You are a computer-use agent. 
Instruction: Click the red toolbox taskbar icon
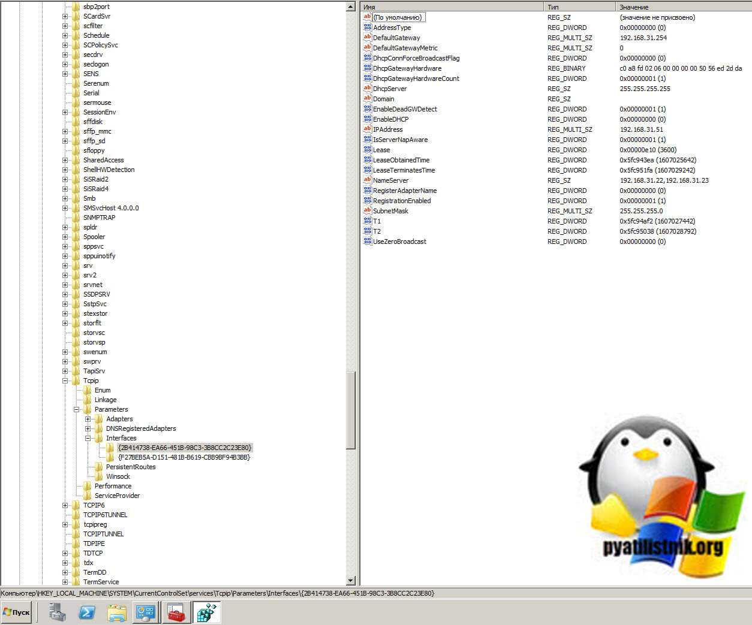tap(176, 612)
